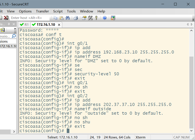Open the Help menu
Viewport: 195px width, 140px height.
click(101, 11)
